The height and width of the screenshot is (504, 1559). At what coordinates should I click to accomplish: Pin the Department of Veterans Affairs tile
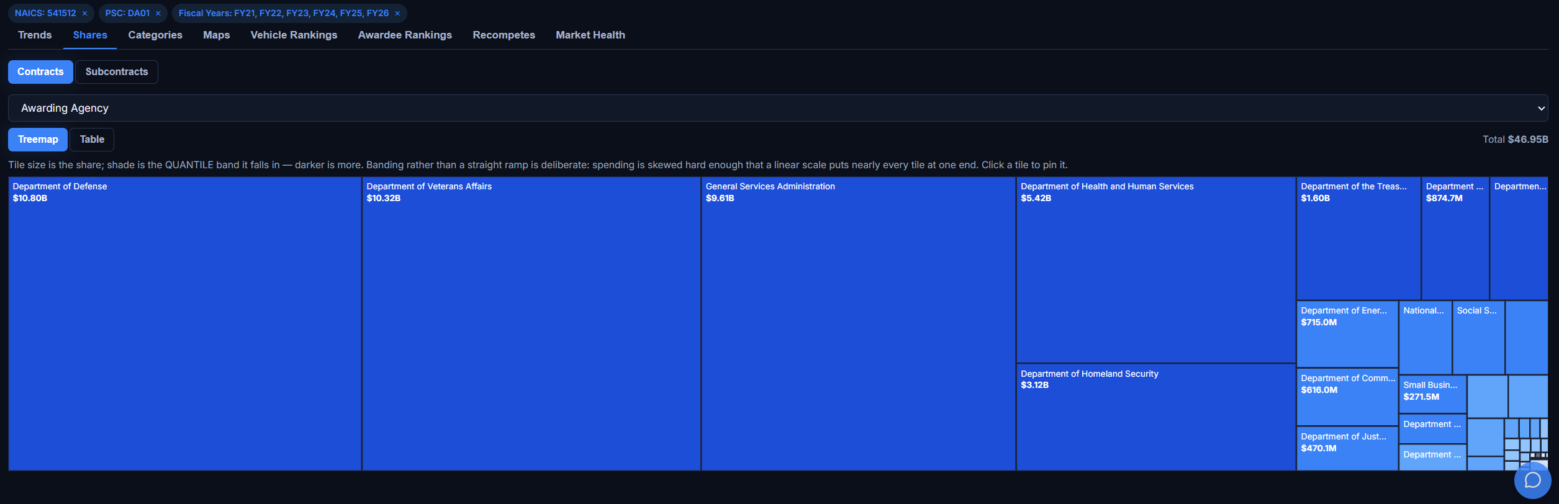[531, 324]
